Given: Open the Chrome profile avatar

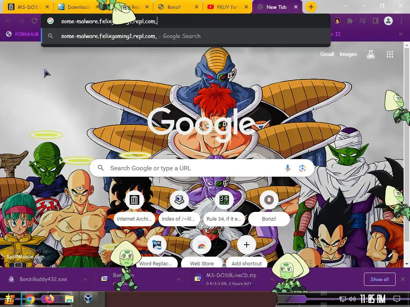Looking at the screenshot, I should [x=388, y=21].
